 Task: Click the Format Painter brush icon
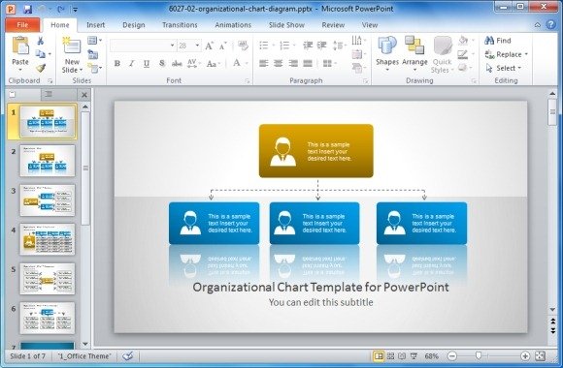[x=41, y=68]
